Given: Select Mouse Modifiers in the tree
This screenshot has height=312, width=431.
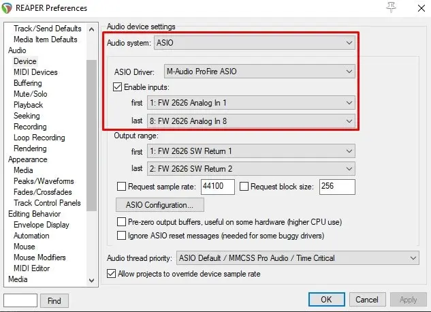Looking at the screenshot, I should point(40,258).
